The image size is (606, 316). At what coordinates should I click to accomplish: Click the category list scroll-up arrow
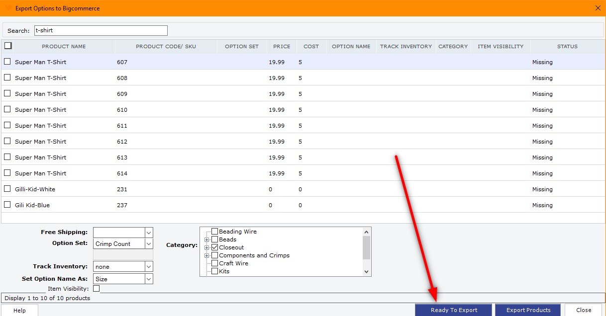coord(367,232)
